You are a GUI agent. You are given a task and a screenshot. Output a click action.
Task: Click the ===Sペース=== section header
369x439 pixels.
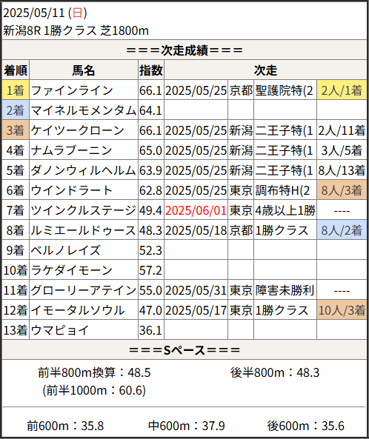[x=184, y=350]
